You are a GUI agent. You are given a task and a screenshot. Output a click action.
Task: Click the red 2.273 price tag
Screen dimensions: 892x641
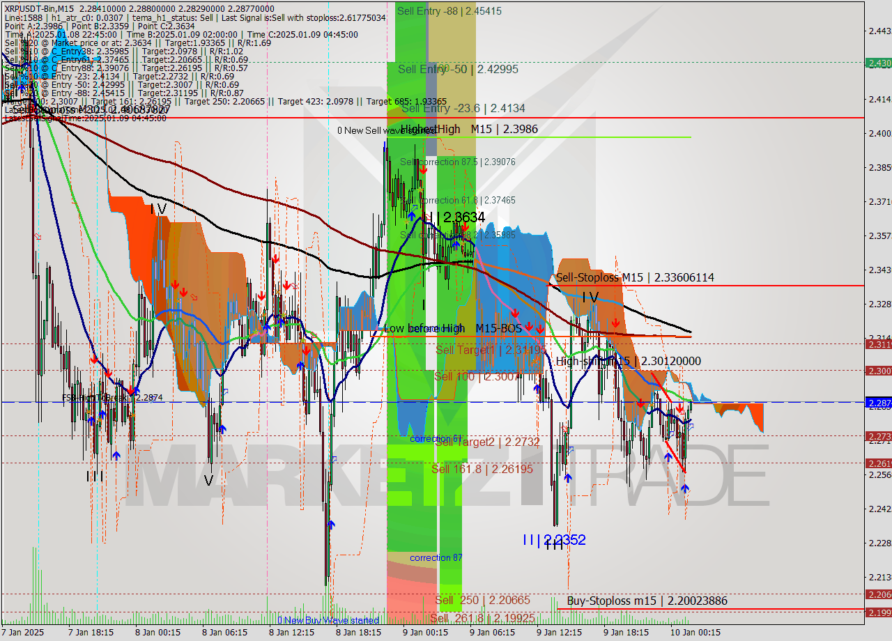(878, 436)
